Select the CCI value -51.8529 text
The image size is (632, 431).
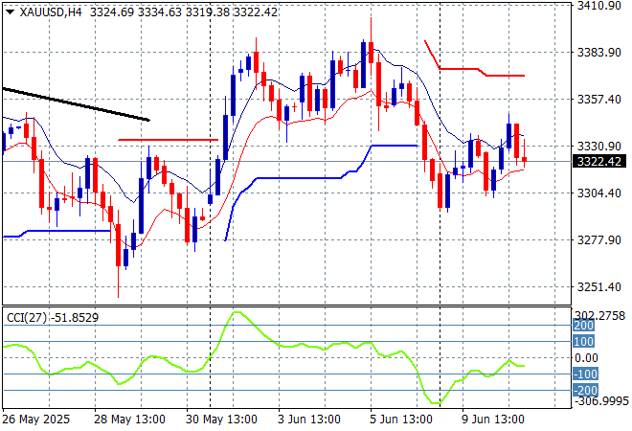tap(75, 318)
